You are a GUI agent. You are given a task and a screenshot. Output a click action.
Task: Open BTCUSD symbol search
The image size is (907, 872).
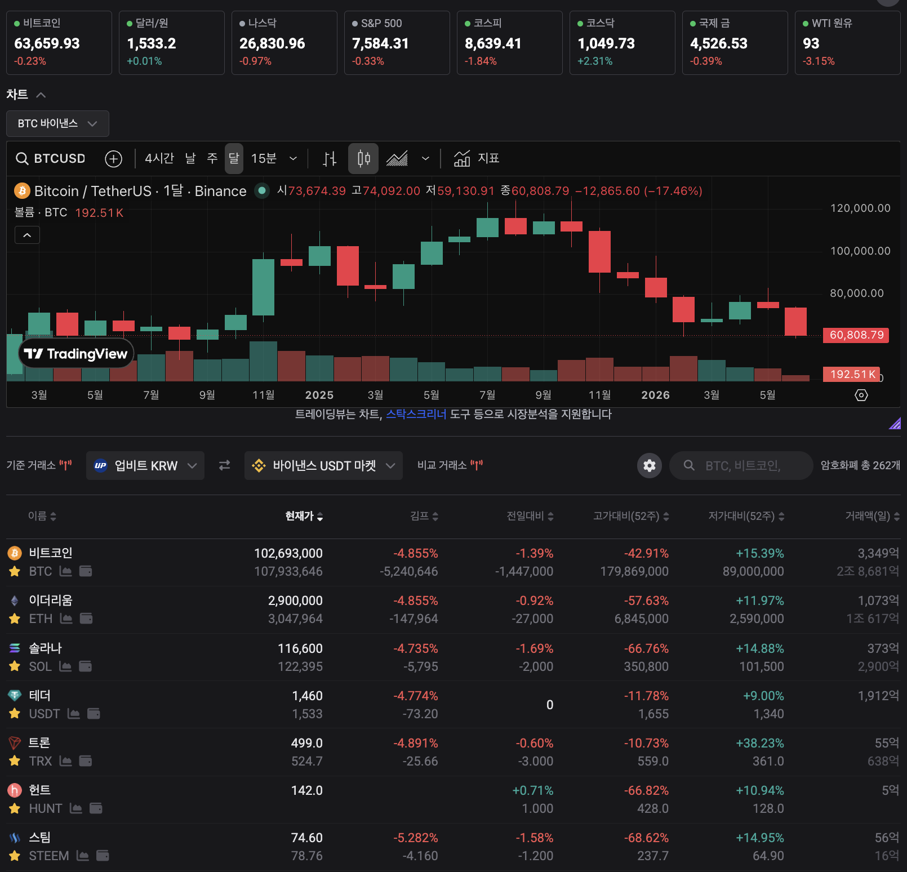coord(51,159)
